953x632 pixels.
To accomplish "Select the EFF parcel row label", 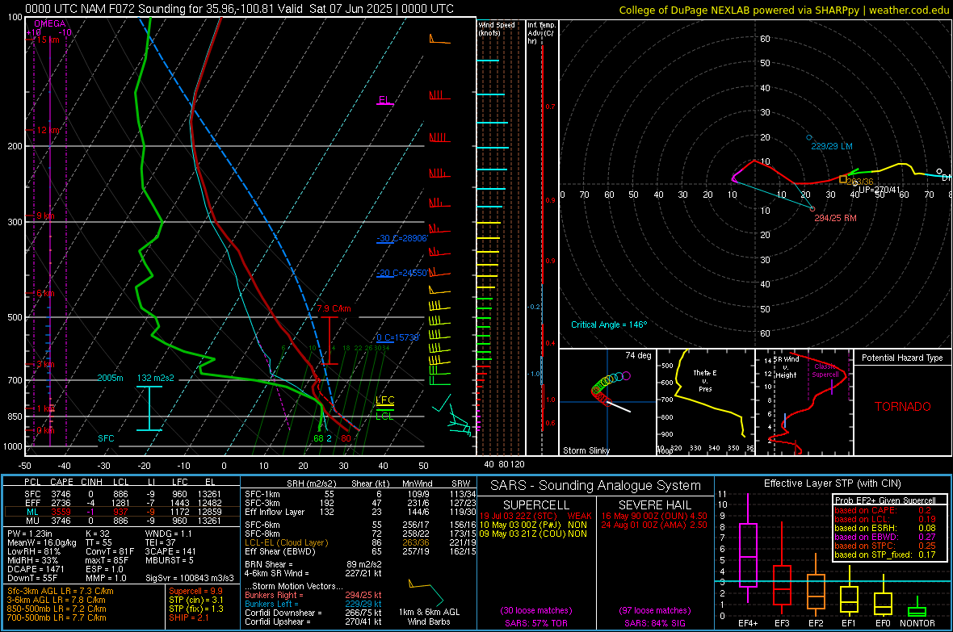I will pyautogui.click(x=32, y=503).
